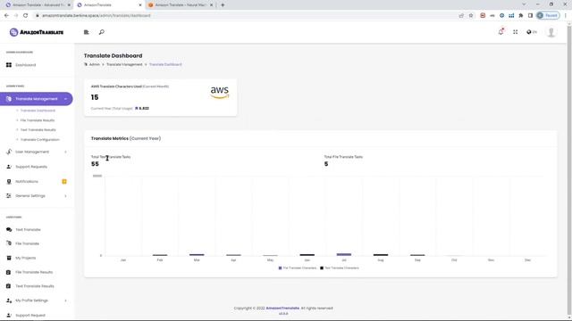
Task: Click the Text Translate icon
Action: (x=9, y=230)
